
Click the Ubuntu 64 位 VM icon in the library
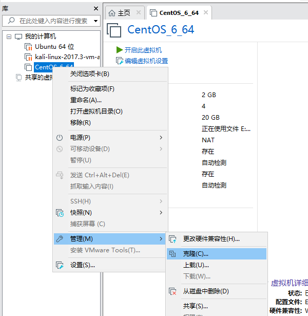pos(28,47)
